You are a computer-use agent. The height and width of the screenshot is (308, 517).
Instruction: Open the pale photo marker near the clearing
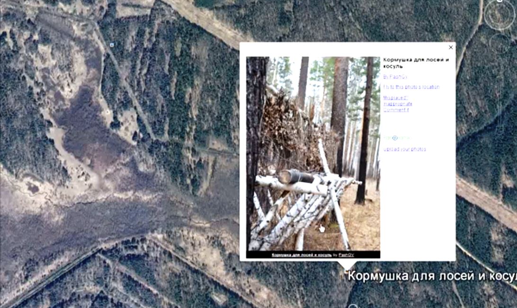tap(108, 112)
